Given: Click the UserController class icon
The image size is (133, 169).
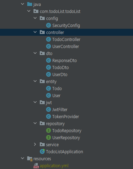Looking at the screenshot, I should coord(49,46).
